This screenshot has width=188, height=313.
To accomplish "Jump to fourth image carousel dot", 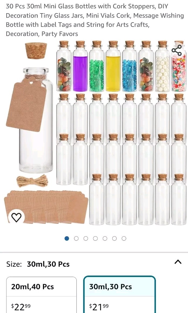I will coord(95,239).
